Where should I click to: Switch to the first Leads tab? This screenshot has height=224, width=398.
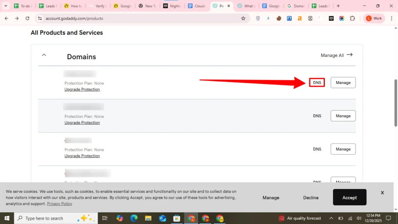[48, 6]
